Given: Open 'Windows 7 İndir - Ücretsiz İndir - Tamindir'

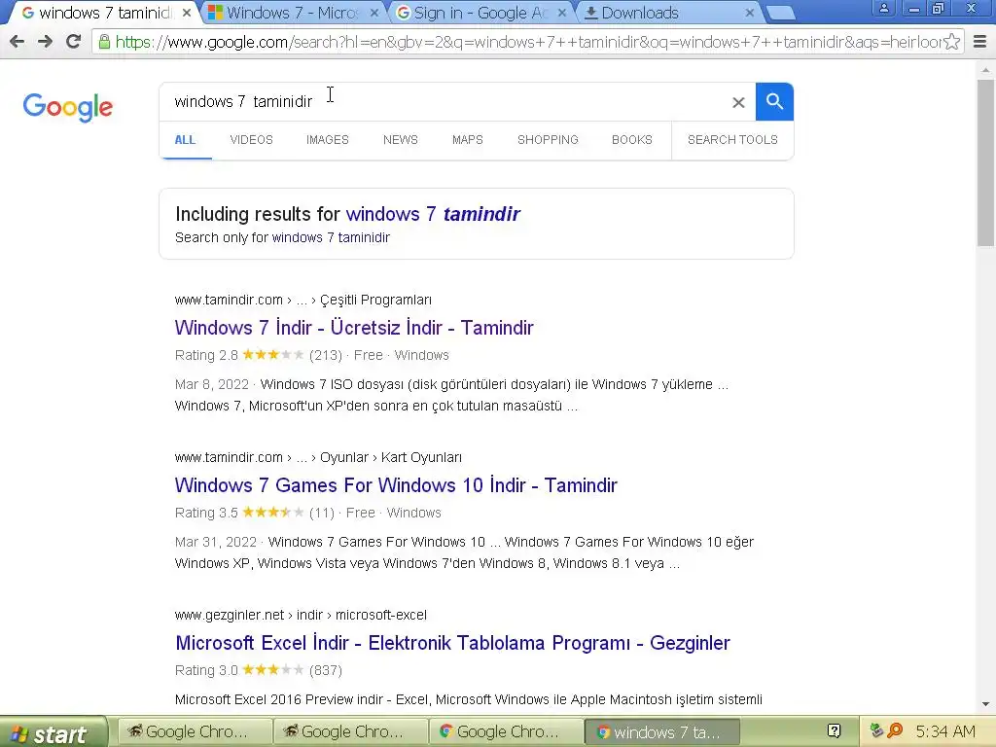Looking at the screenshot, I should point(354,328).
